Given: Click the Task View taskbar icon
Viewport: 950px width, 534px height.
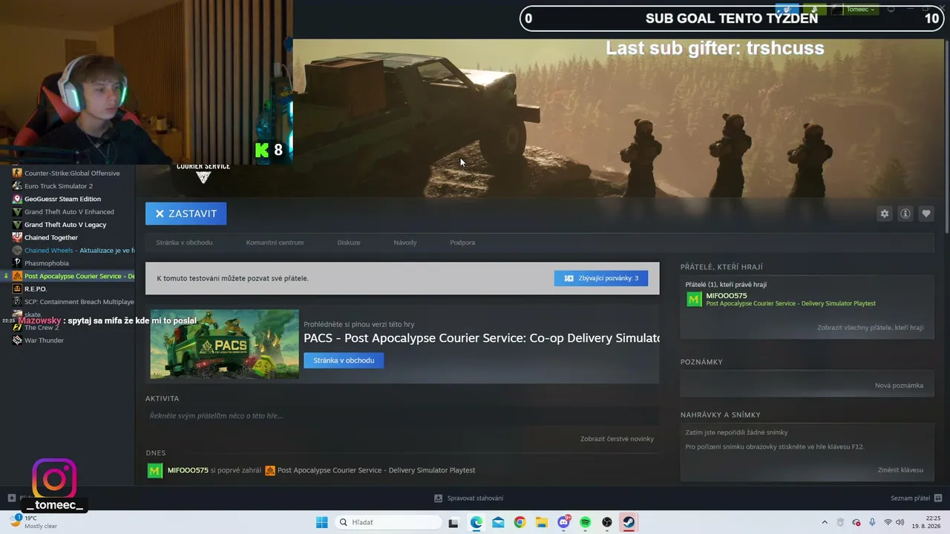Looking at the screenshot, I should [453, 522].
